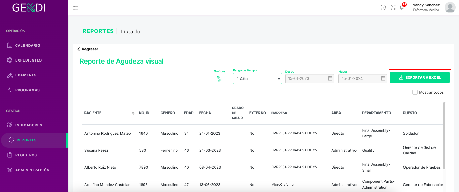Open notifications bell with 19 alerts

(402, 7)
